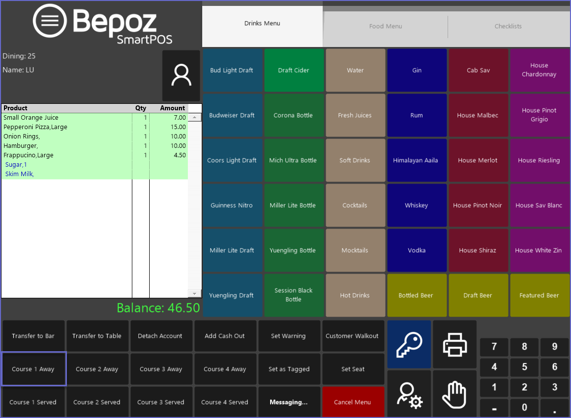Open Draft Beer category
Viewport: 571px width, 418px height.
pos(478,295)
